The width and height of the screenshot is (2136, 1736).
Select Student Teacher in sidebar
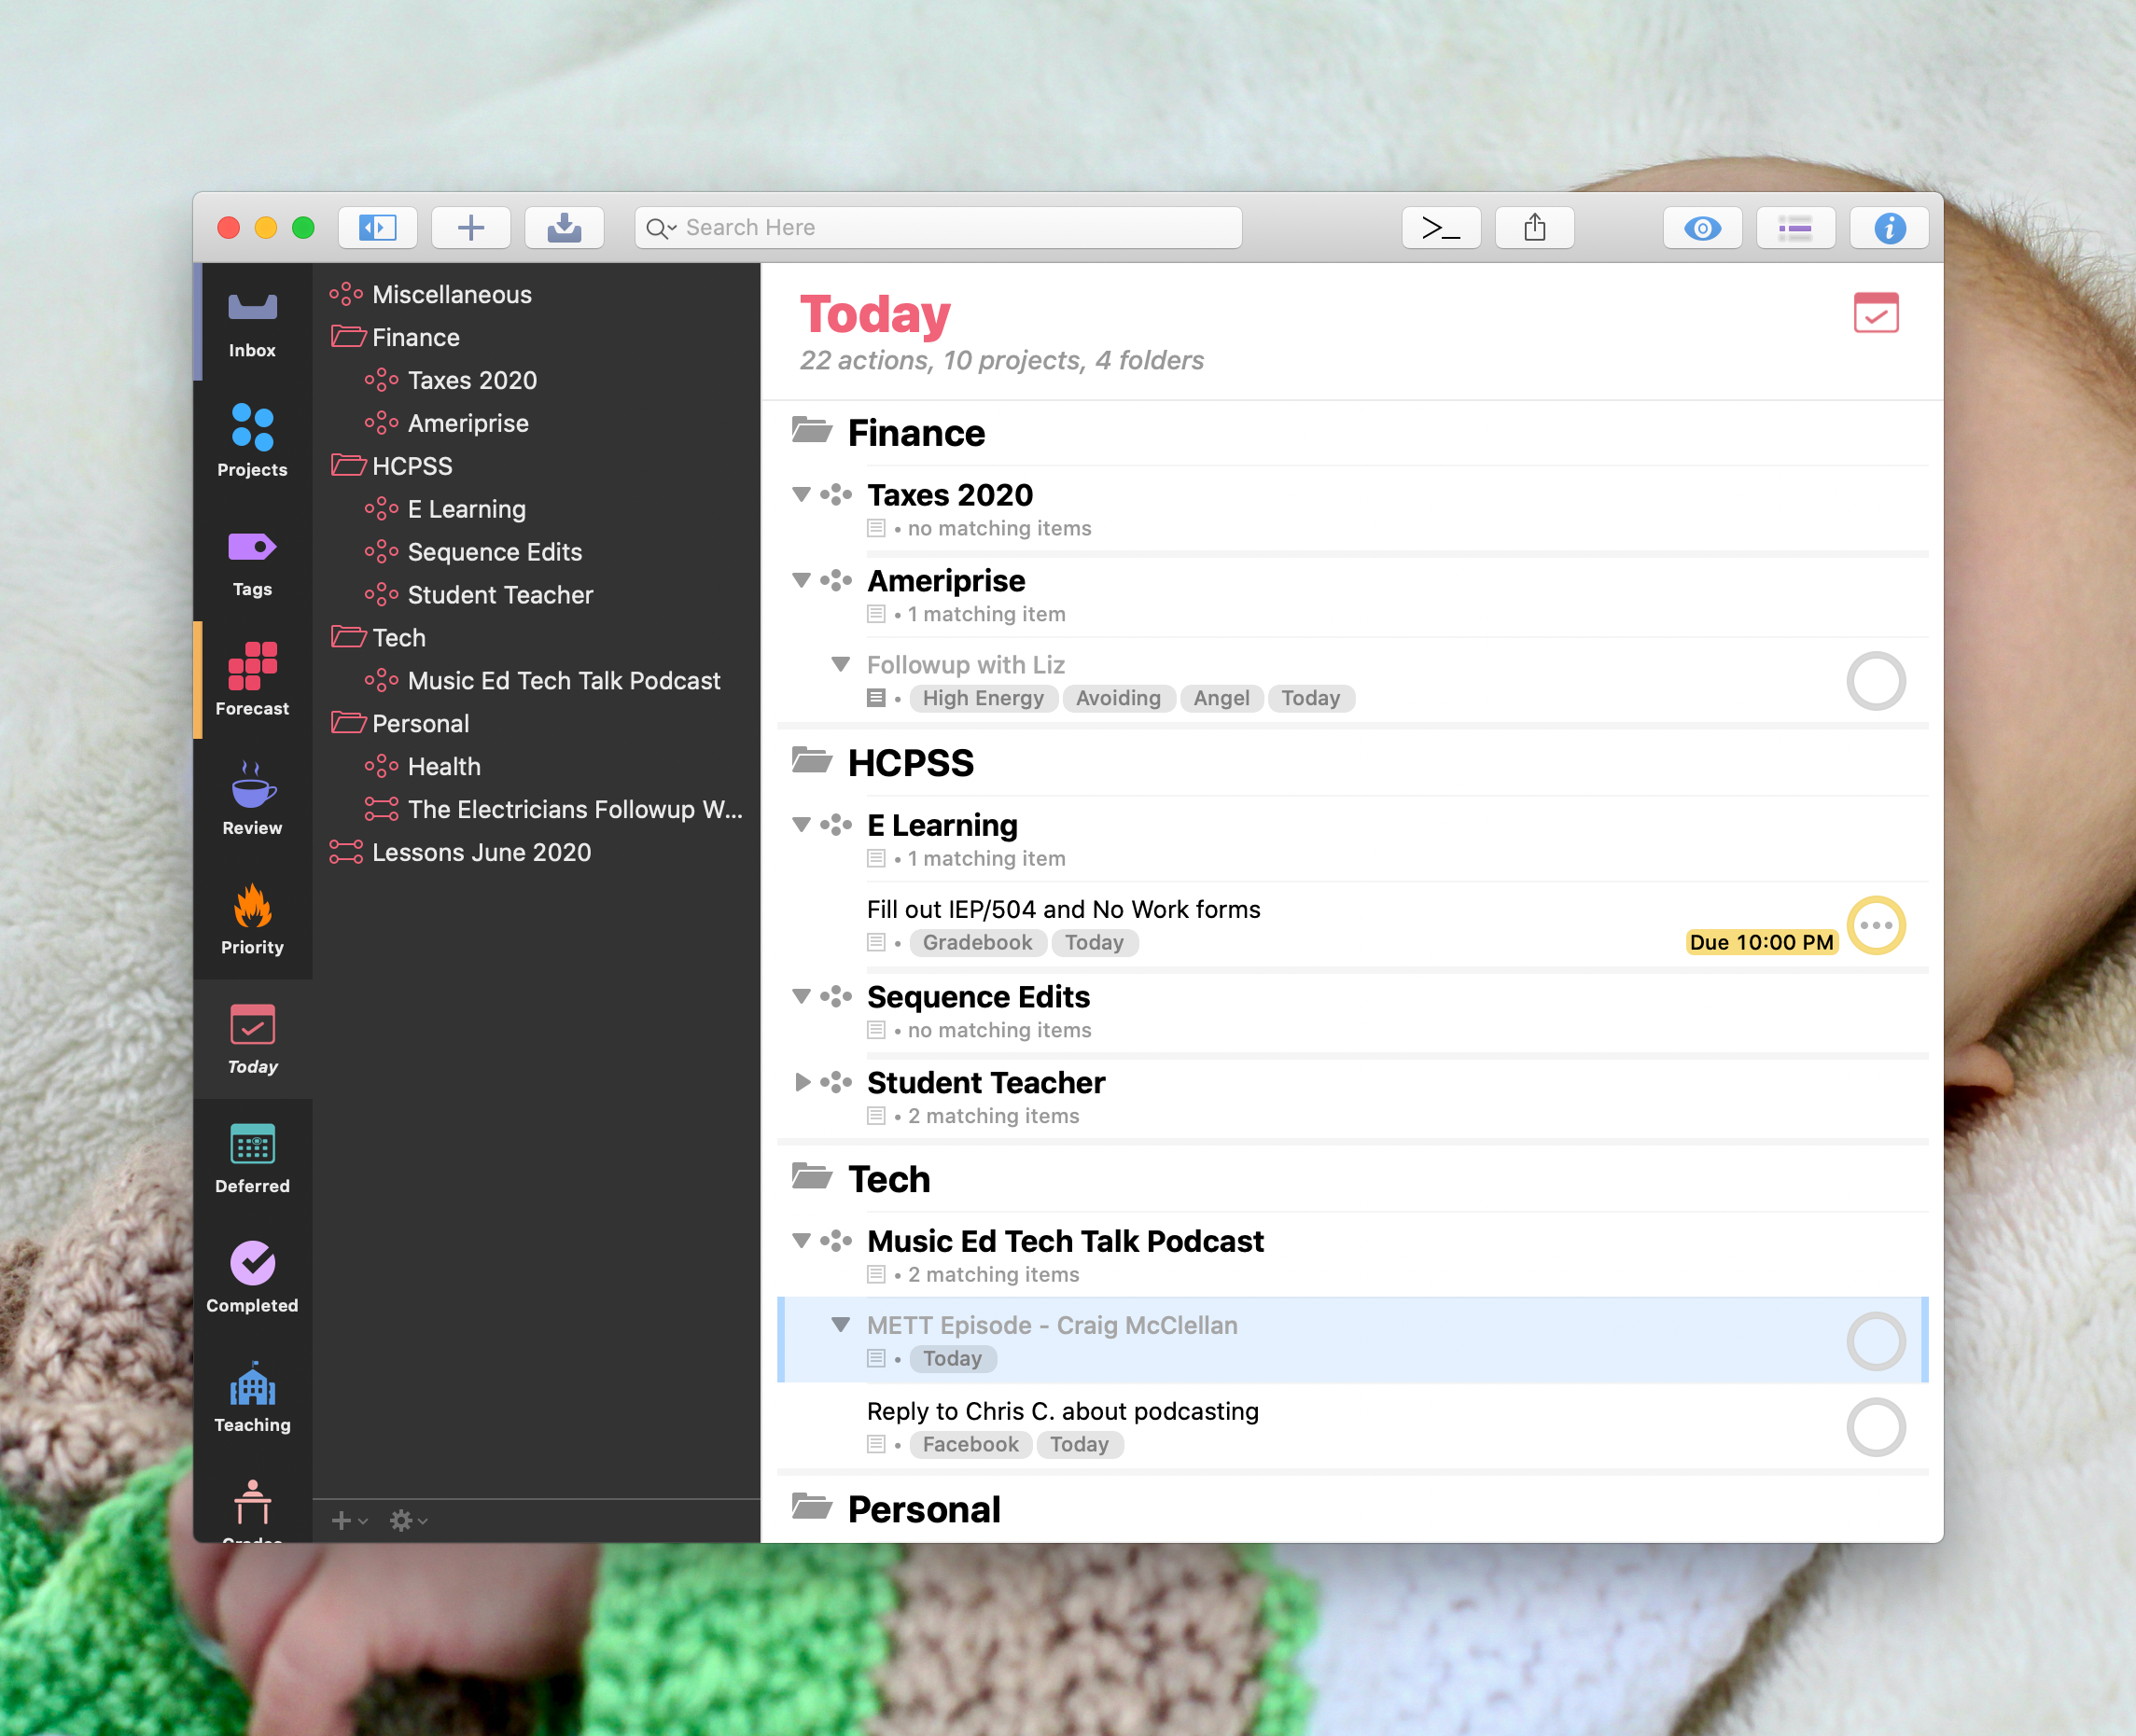pos(537,596)
